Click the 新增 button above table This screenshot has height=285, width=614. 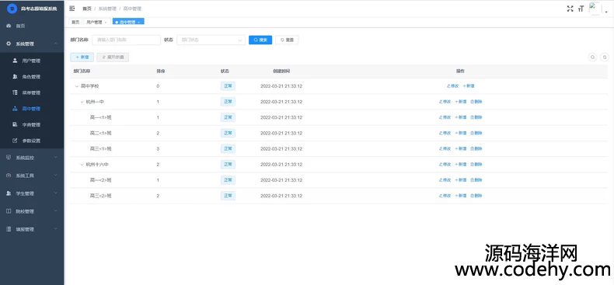pyautogui.click(x=82, y=57)
